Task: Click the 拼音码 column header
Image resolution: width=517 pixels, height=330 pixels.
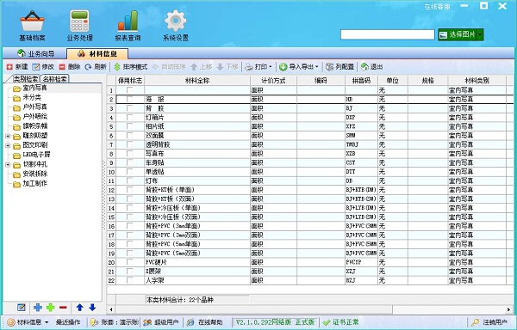Action: (x=361, y=81)
